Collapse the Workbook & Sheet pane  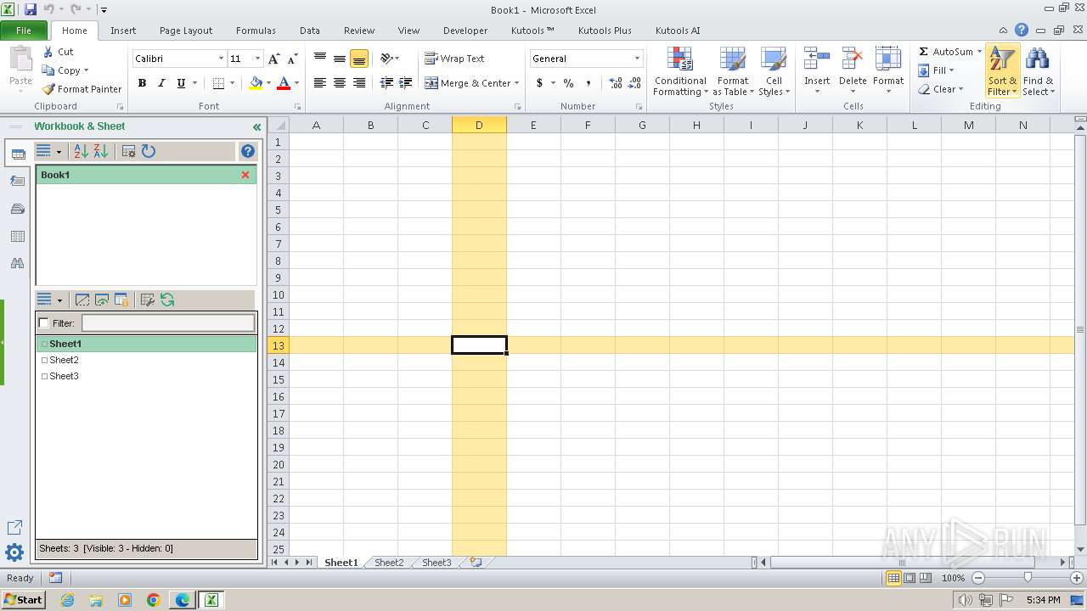(x=256, y=127)
